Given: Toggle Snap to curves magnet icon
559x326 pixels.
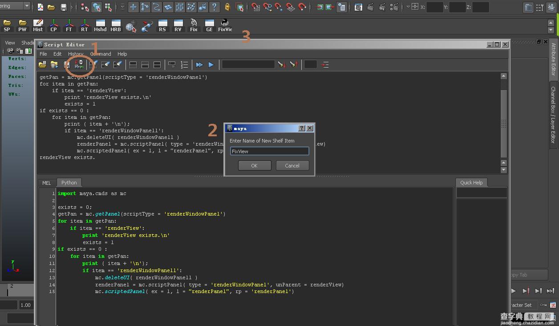Looking at the screenshot, I should tap(267, 7).
